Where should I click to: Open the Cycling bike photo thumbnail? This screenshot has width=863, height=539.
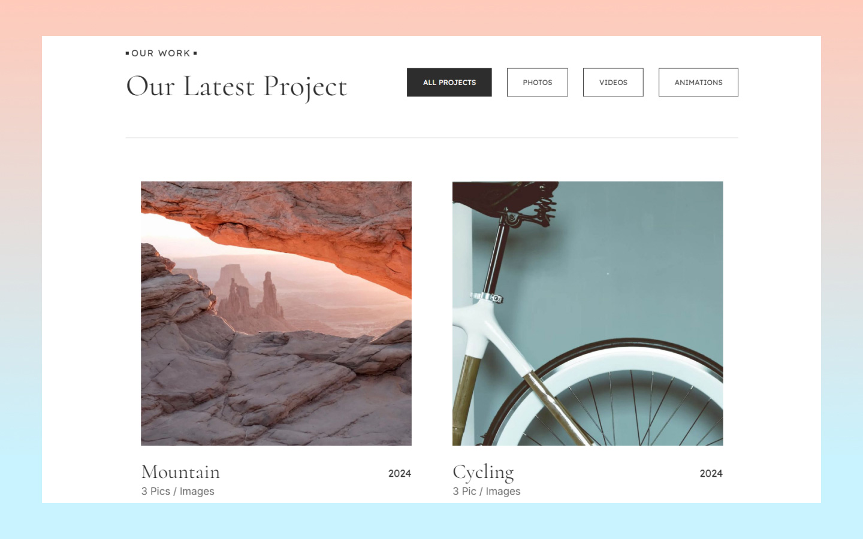[587, 313]
